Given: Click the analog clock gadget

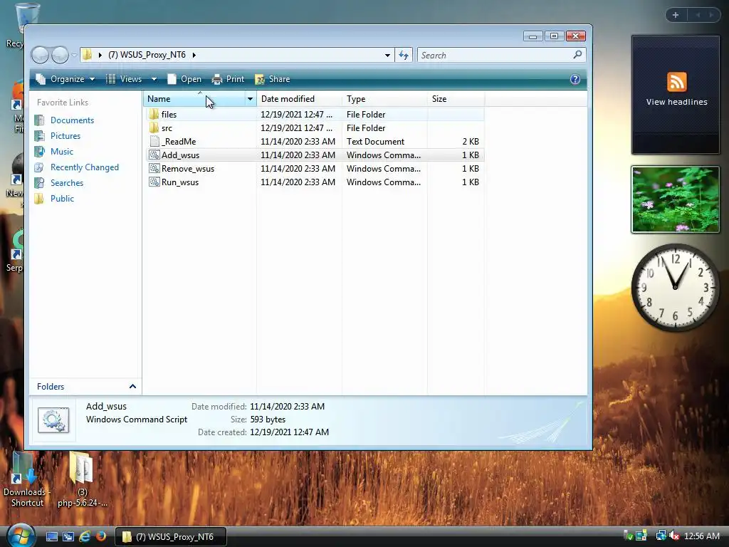Looking at the screenshot, I should click(675, 288).
